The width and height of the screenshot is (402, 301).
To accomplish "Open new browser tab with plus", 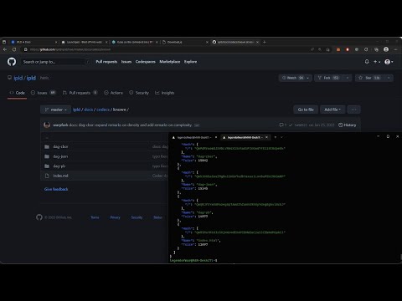I will click(x=265, y=42).
